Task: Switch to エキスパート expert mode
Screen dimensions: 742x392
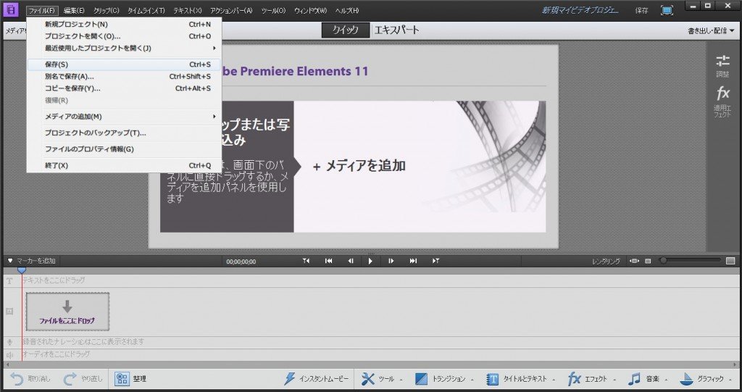Action: point(396,30)
